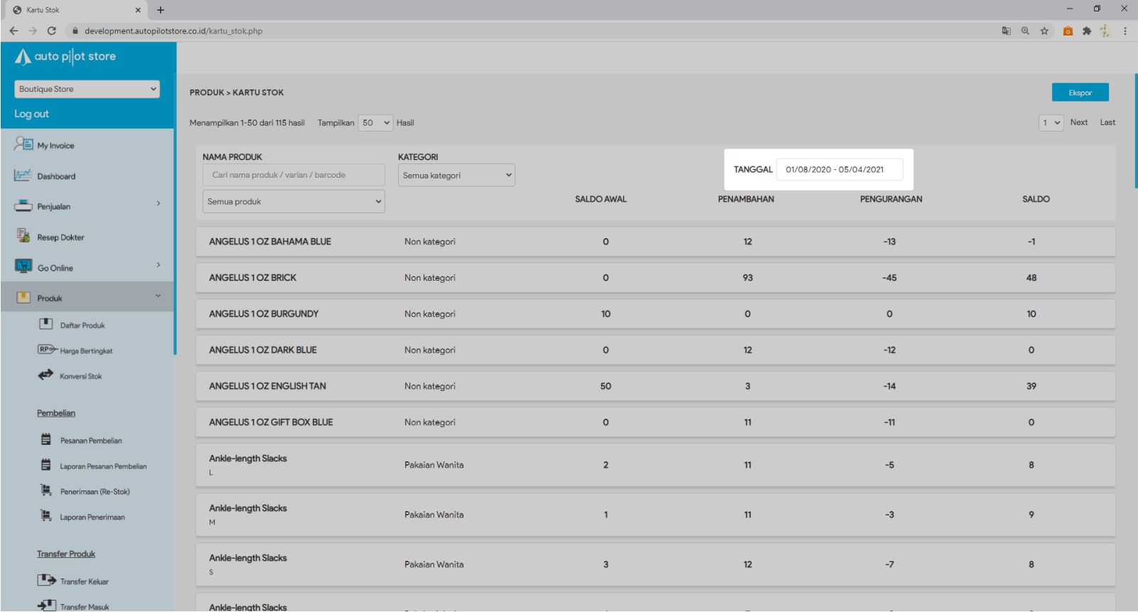1138x612 pixels.
Task: Click the Transfer Keluar icon
Action: click(x=47, y=580)
